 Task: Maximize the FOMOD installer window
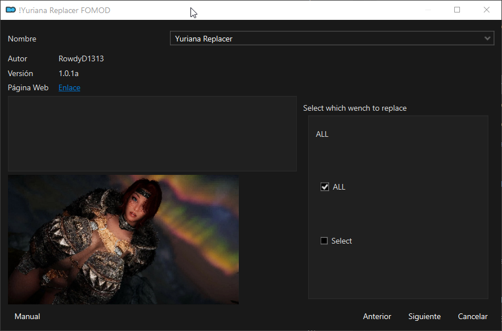coord(457,10)
